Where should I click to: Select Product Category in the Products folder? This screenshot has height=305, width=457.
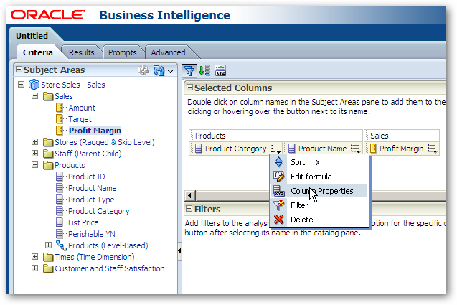[x=98, y=211]
